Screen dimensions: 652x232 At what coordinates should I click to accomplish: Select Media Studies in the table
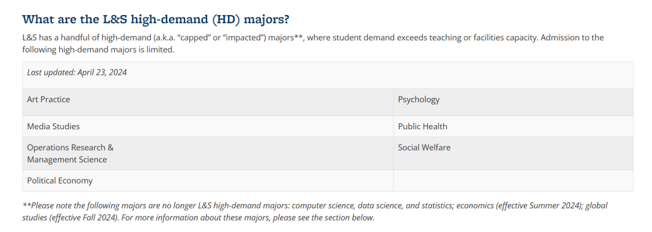point(208,126)
